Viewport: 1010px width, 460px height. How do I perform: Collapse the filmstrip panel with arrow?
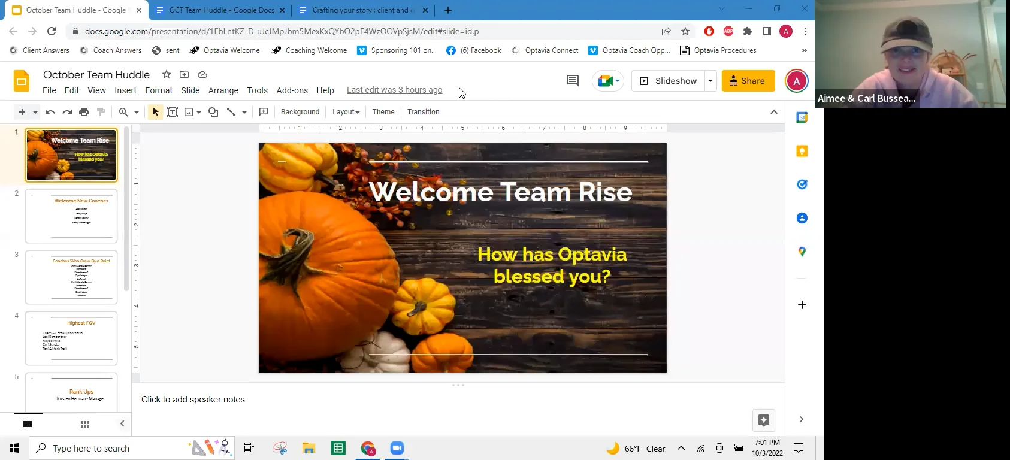pos(122,423)
